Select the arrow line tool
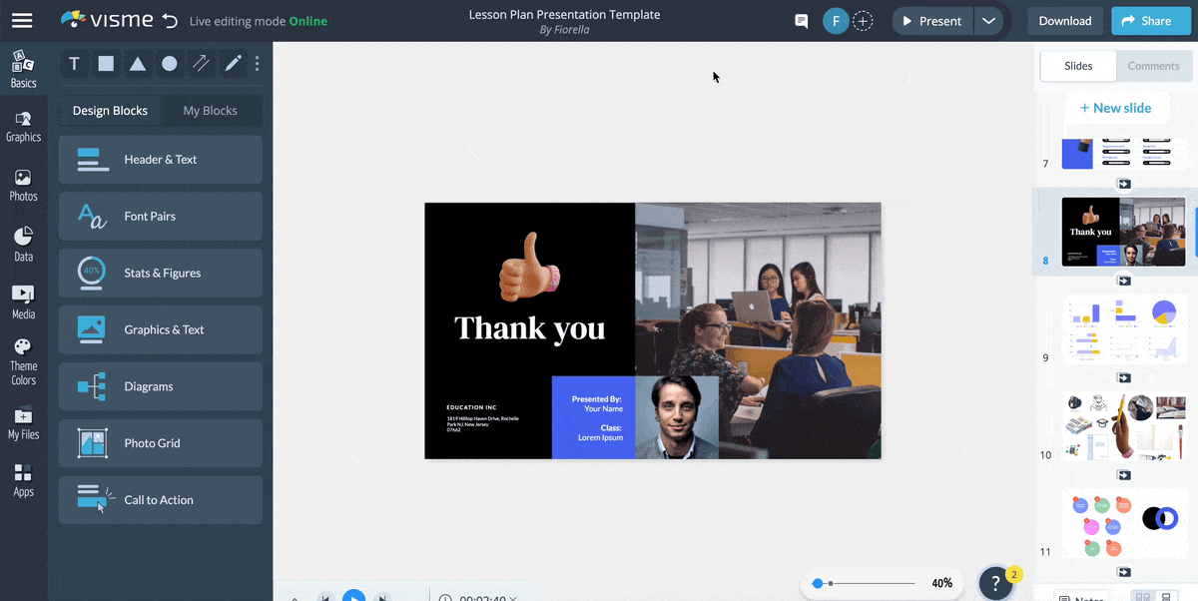Viewport: 1198px width, 601px height. (202, 64)
